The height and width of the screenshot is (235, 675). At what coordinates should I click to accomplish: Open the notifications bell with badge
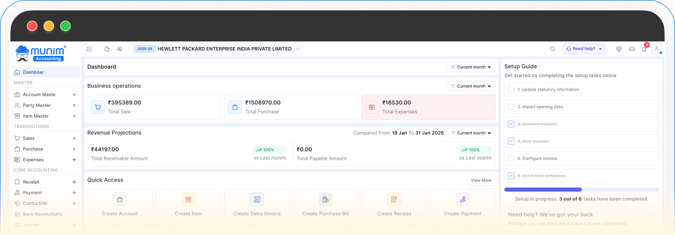pyautogui.click(x=644, y=49)
